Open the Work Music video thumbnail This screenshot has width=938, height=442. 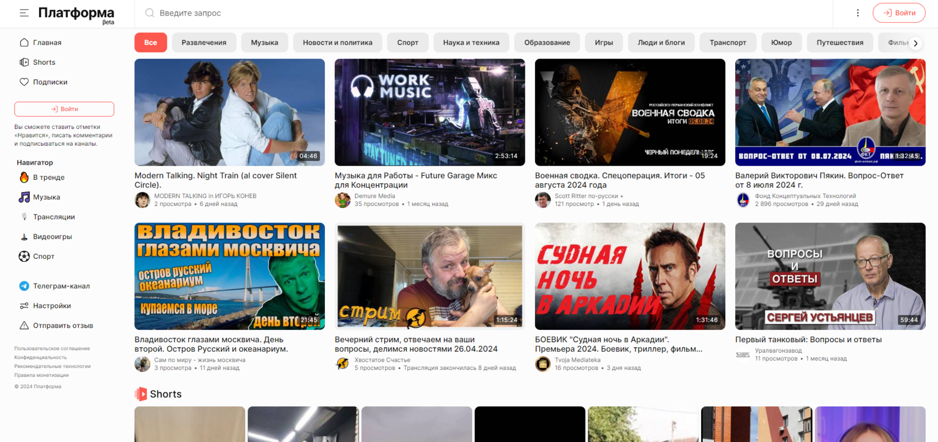430,112
